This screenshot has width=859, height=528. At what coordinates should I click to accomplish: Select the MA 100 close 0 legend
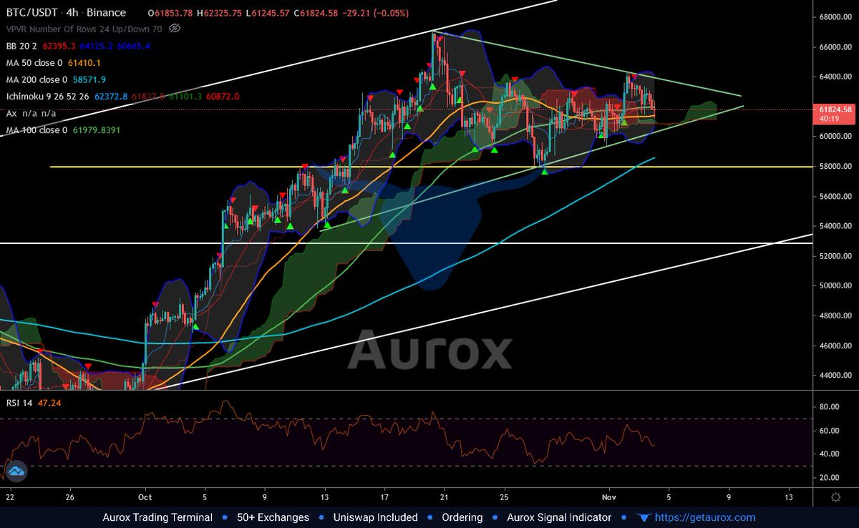(x=37, y=130)
